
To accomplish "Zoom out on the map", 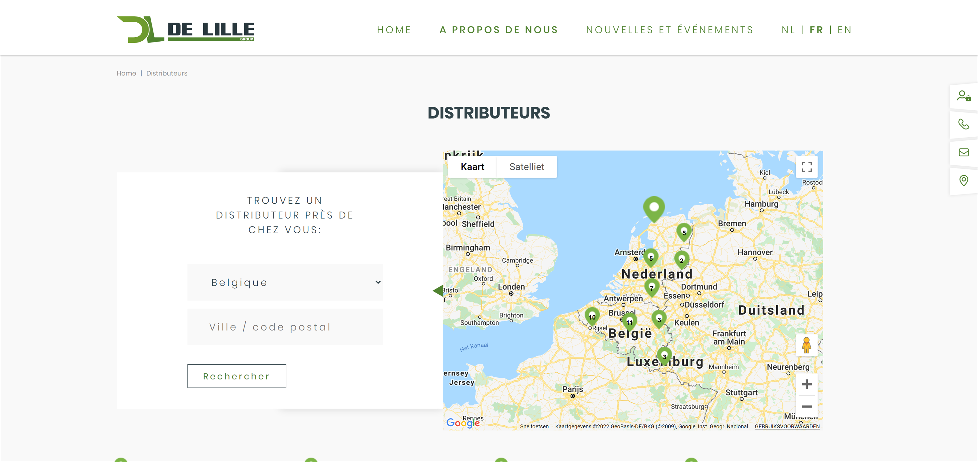I will click(x=807, y=407).
